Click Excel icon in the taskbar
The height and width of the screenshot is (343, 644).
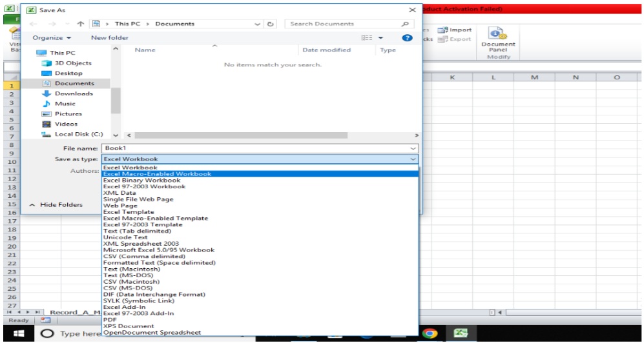461,333
